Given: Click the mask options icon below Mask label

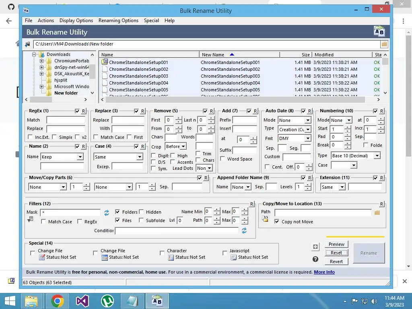Looking at the screenshot, I should [30, 219].
